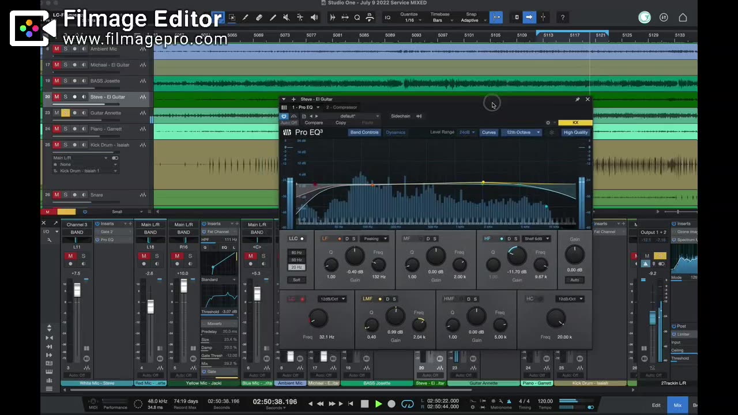Open the help question mark icon

pyautogui.click(x=562, y=18)
